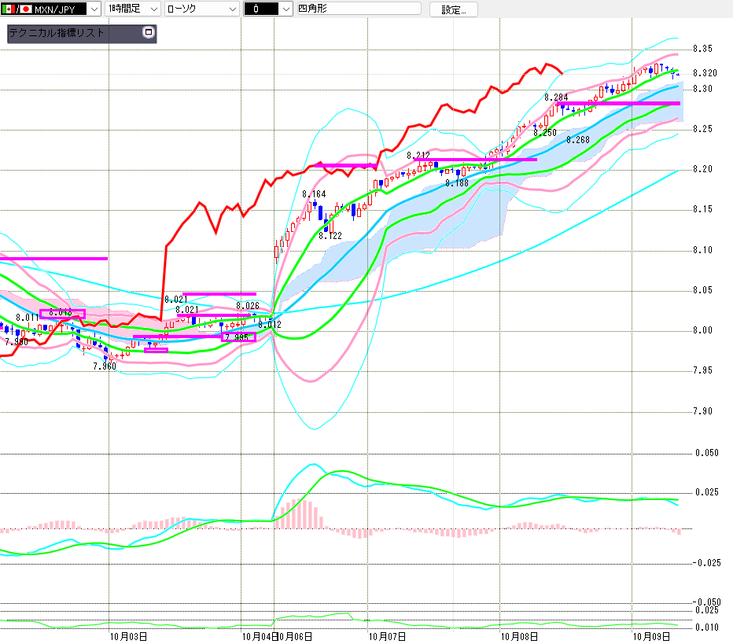Select the magenta rectangle around 7.986
The image size is (733, 644).
point(239,337)
